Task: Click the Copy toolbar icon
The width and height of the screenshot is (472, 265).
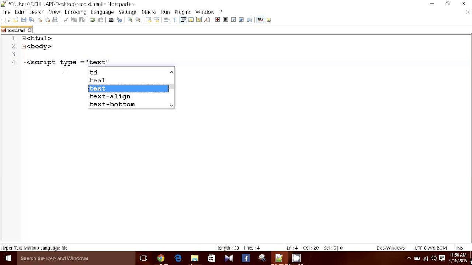Action: (74, 20)
